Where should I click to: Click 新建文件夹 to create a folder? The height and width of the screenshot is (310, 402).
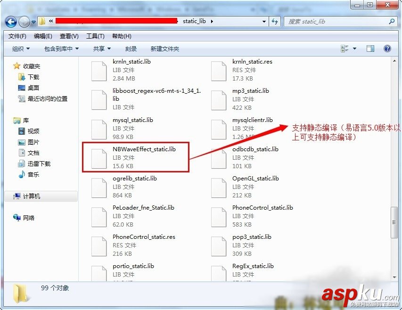[x=165, y=49]
